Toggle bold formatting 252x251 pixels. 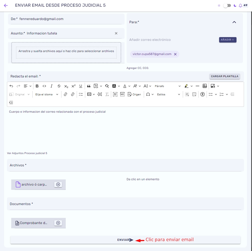[37, 86]
